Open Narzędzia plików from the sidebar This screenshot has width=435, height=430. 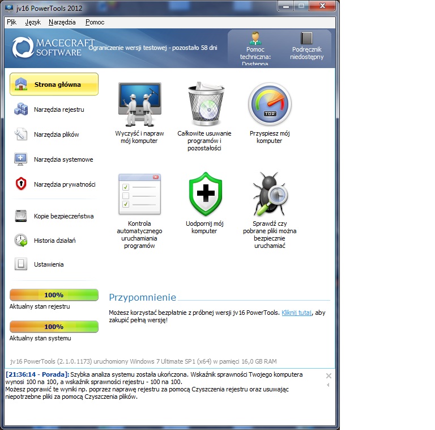point(56,134)
